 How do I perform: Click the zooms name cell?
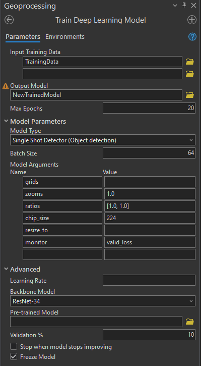pyautogui.click(x=62, y=194)
